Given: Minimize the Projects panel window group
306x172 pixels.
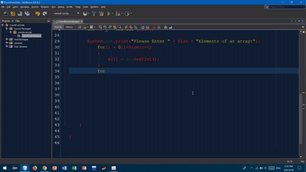Looking at the screenshot, I should (49, 21).
